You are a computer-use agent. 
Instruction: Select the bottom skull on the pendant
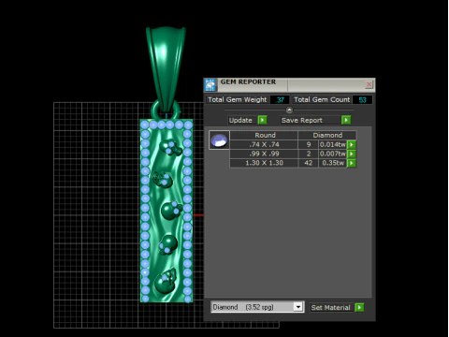tap(166, 282)
